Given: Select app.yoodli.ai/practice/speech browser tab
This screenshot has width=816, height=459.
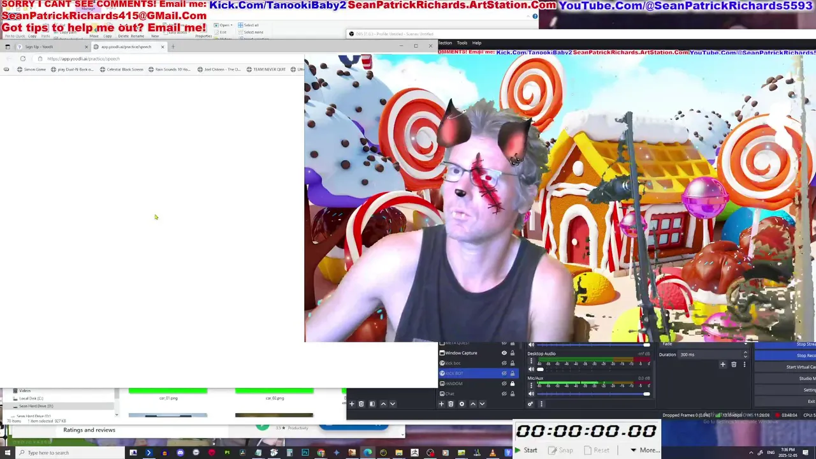Looking at the screenshot, I should point(129,47).
